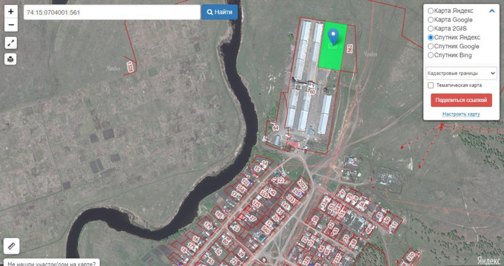Click Поделиться ссылкой button
This screenshot has width=504, height=266.
coord(461,100)
